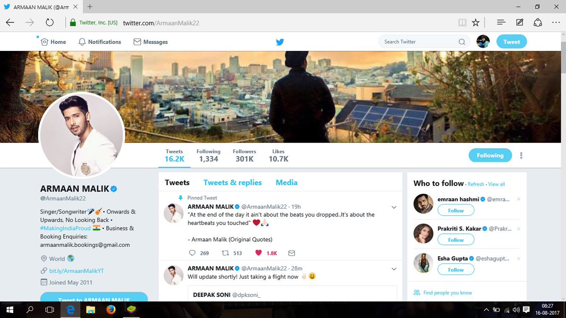This screenshot has height=318, width=566.
Task: Switch to Tweets & replies tab
Action: pyautogui.click(x=233, y=182)
